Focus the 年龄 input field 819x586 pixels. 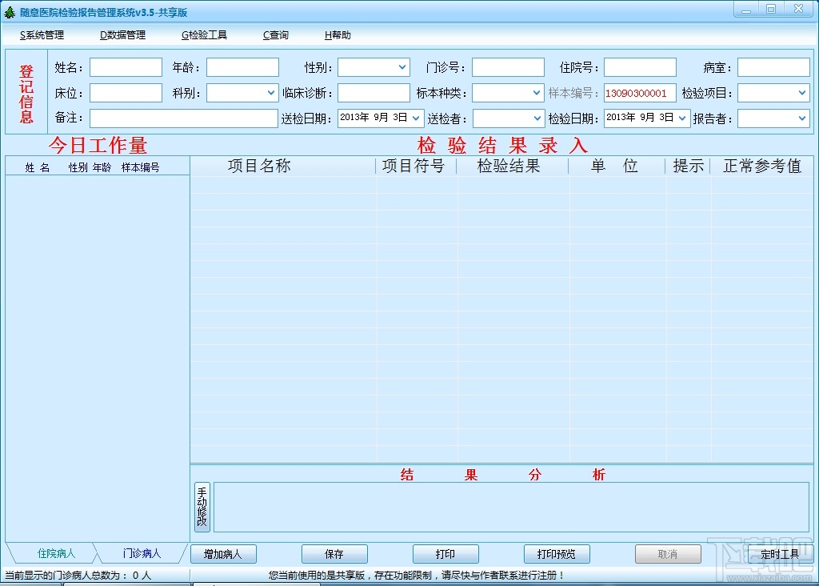242,67
